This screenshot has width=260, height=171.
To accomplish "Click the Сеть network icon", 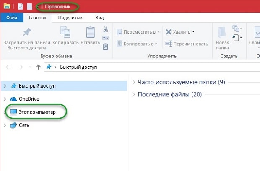I will coord(13,125).
